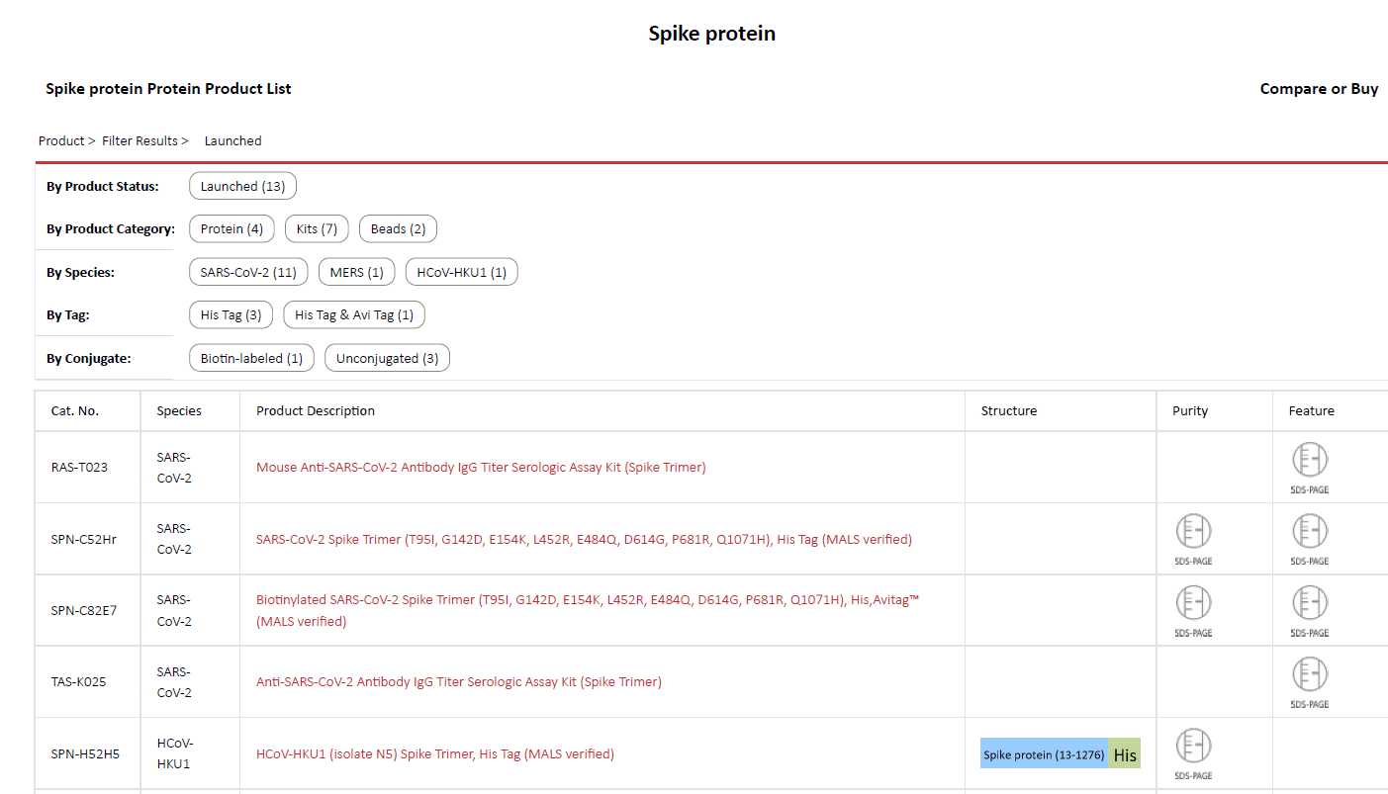Screen dimensions: 1388x794
Task: Select catalog number SPN-C52Hr
Action: [84, 539]
